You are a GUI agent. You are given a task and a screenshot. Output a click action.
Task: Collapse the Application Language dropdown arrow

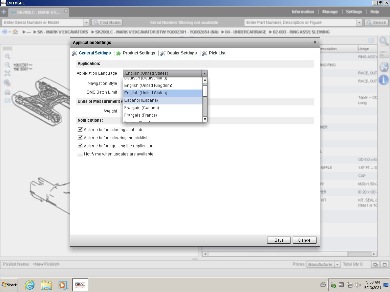[204, 73]
